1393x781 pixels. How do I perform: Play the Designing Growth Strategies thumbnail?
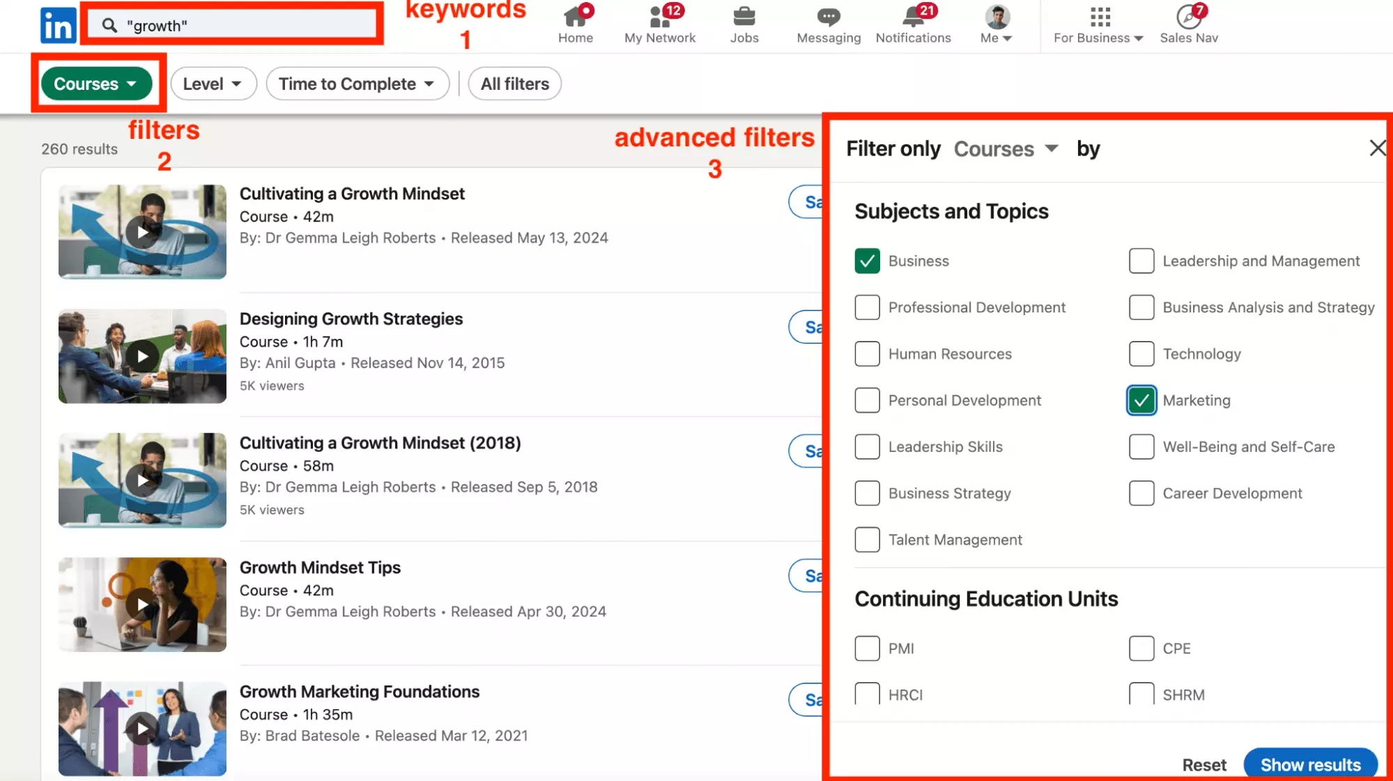[x=142, y=356]
